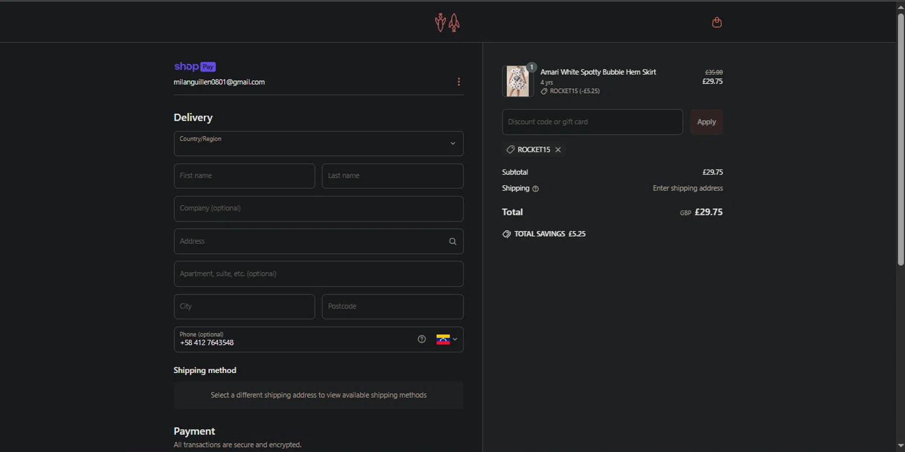The height and width of the screenshot is (452, 905).
Task: Click the shipping info question mark icon
Action: 535,189
